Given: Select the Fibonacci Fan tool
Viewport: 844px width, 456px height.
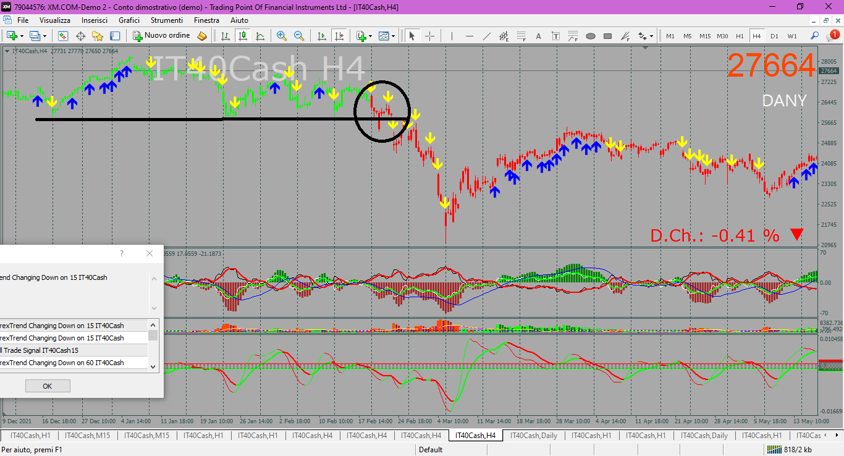Looking at the screenshot, I should tap(625, 36).
